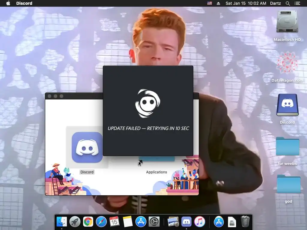307x230 pixels.
Task: Open Launchpad rocket in Dock
Action: [75, 222]
